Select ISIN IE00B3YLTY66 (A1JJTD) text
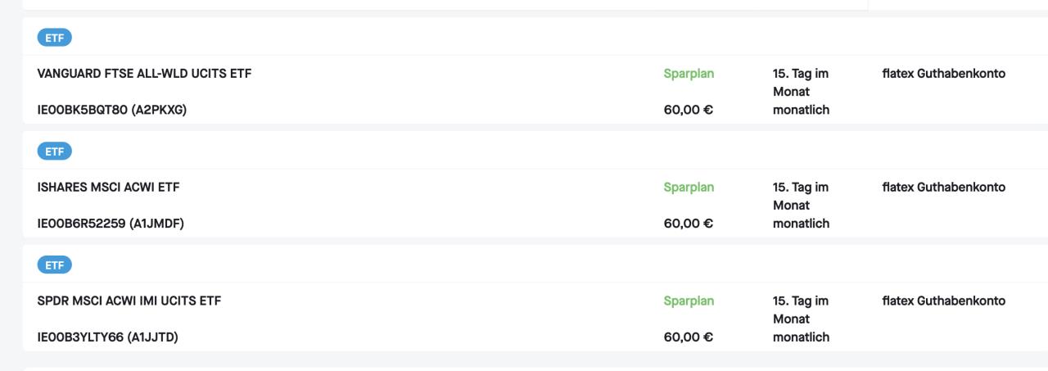This screenshot has width=1048, height=371. tap(108, 337)
